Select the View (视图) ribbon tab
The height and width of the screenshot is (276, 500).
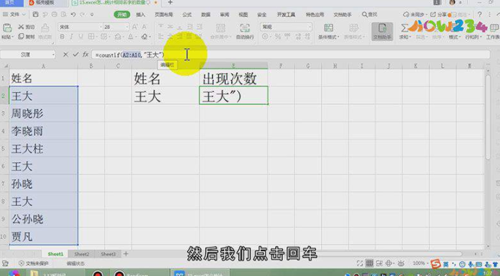pos(243,15)
